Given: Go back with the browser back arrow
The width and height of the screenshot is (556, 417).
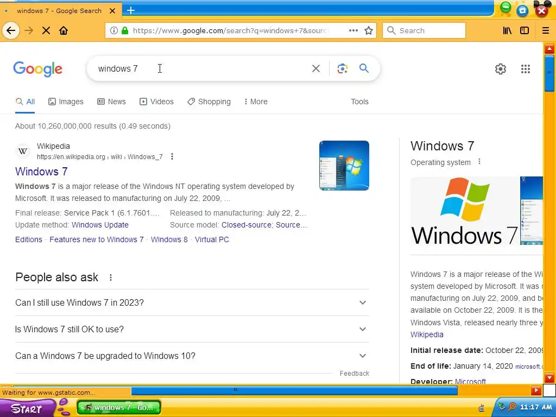Looking at the screenshot, I should [11, 30].
